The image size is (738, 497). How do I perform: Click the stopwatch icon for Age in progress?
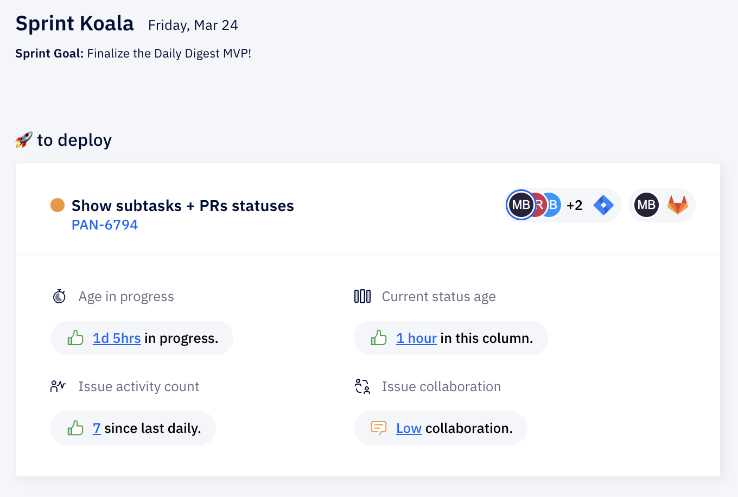59,296
